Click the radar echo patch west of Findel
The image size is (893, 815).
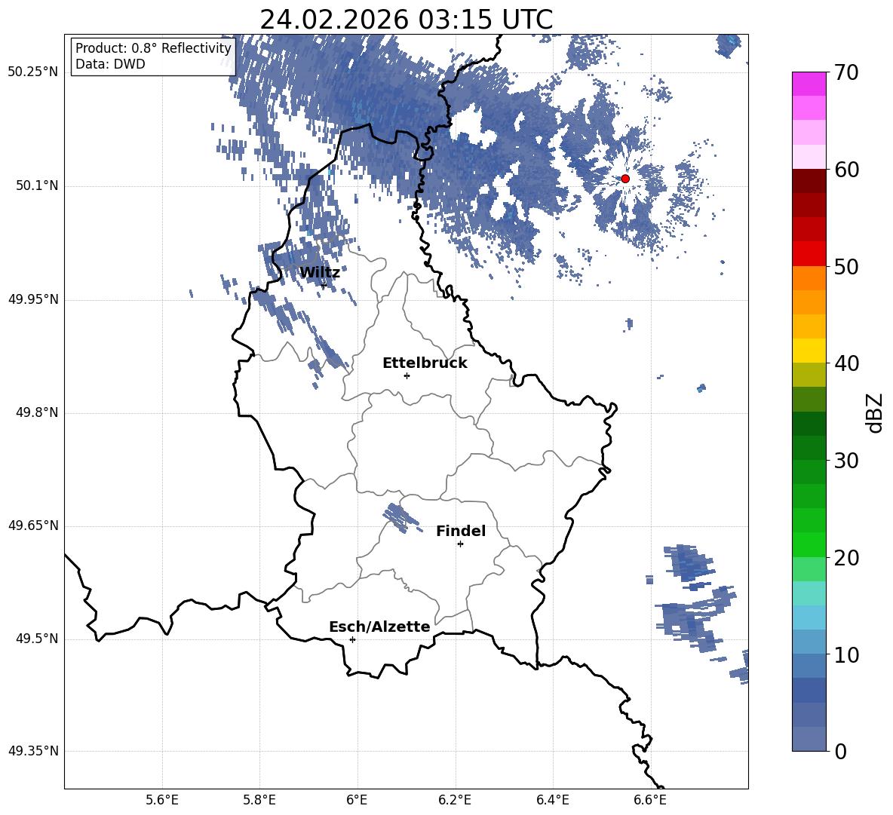(x=402, y=518)
